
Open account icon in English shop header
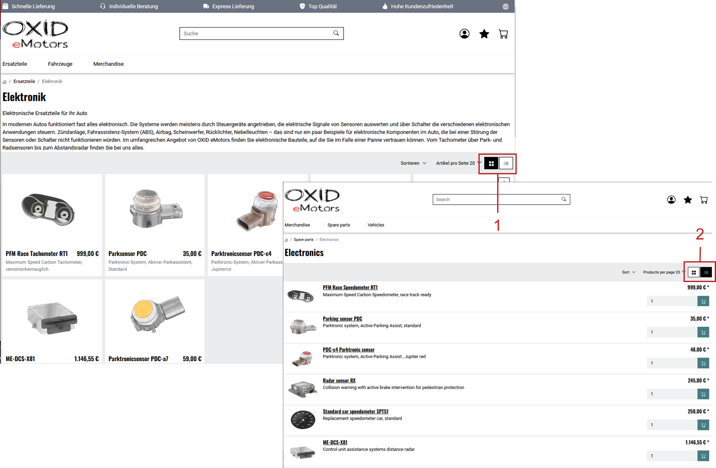click(671, 200)
